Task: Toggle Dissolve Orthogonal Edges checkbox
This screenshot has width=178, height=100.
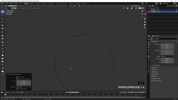Action: pyautogui.click(x=17, y=79)
